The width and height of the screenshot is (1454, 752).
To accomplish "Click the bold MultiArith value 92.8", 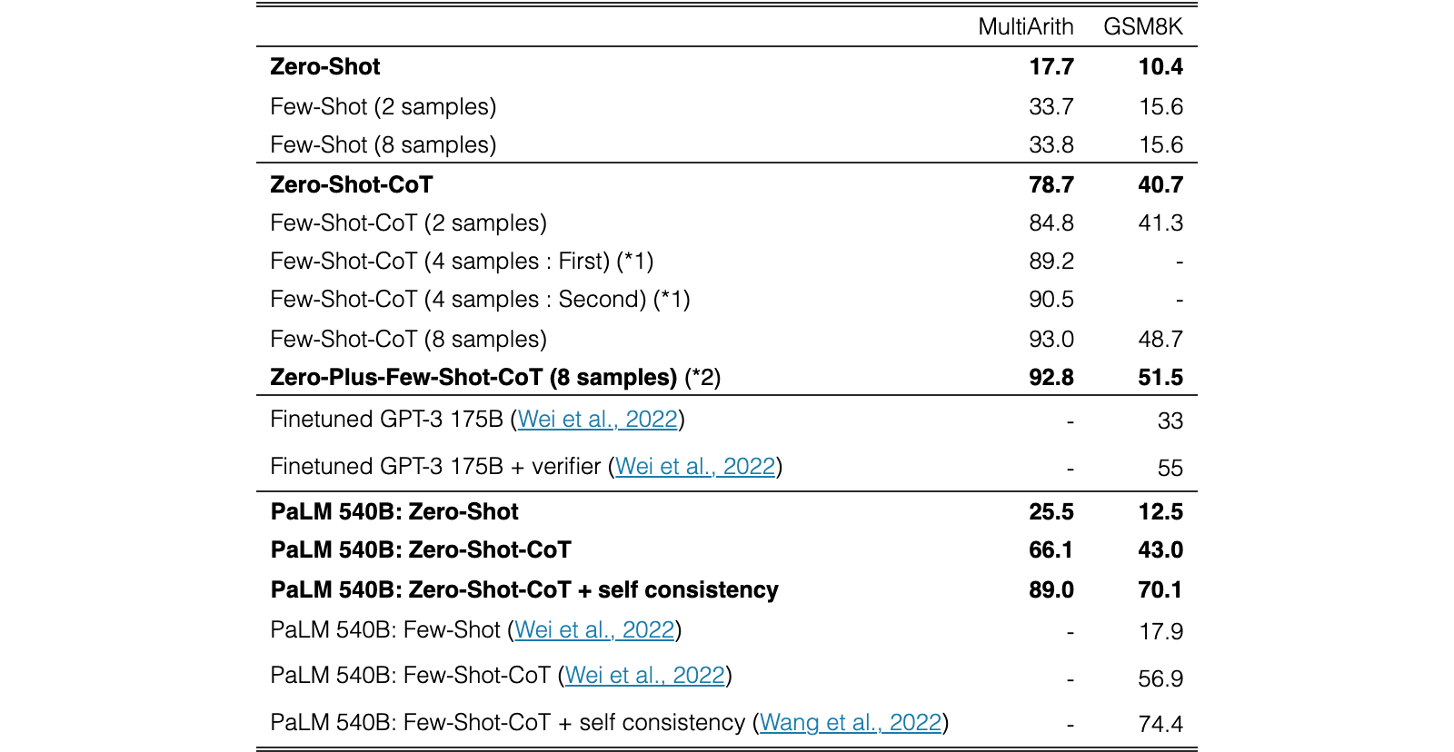I will tap(1051, 378).
